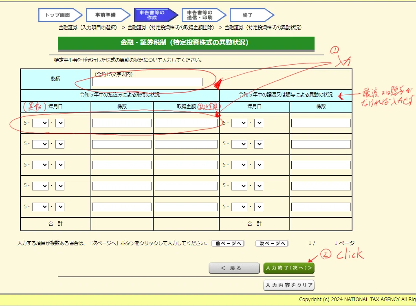The image size is (416, 306).
Task: Select third-row transfer month dropdown
Action: coord(239,165)
